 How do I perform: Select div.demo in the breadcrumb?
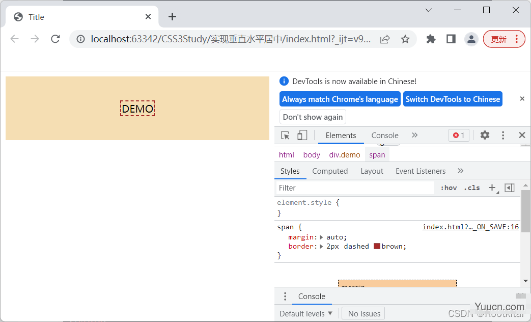[x=344, y=155]
